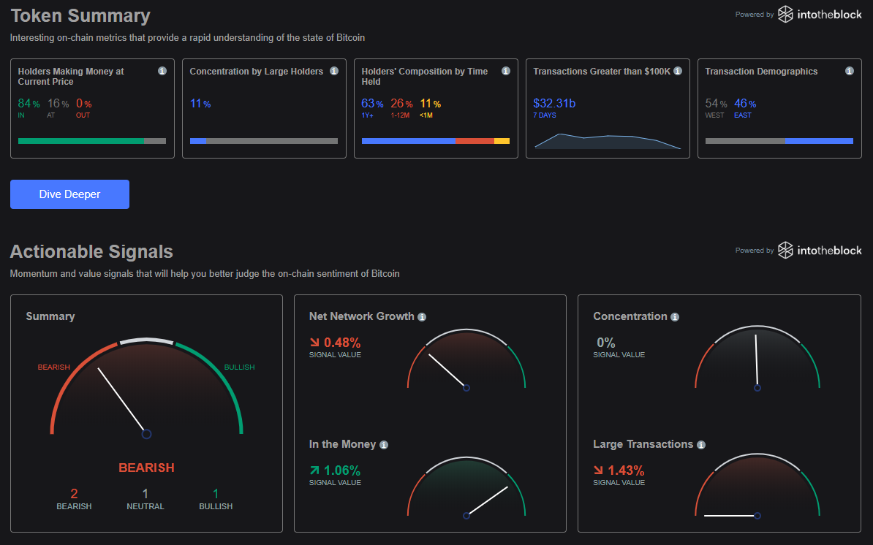Click the 1.06% In the Money value
Image resolution: width=873 pixels, height=545 pixels.
pyautogui.click(x=342, y=470)
